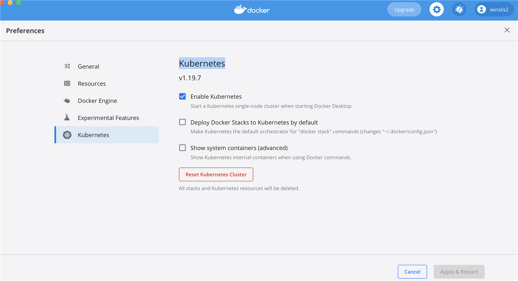Enable Show system containers (advanced)
This screenshot has width=518, height=281.
coord(183,148)
